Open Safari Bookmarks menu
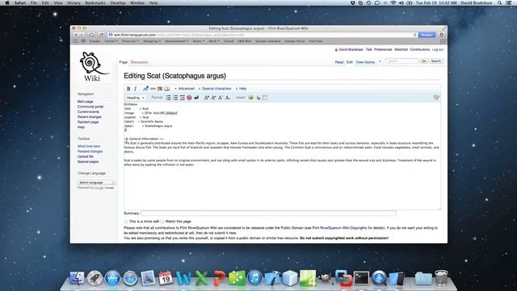 (95, 2)
